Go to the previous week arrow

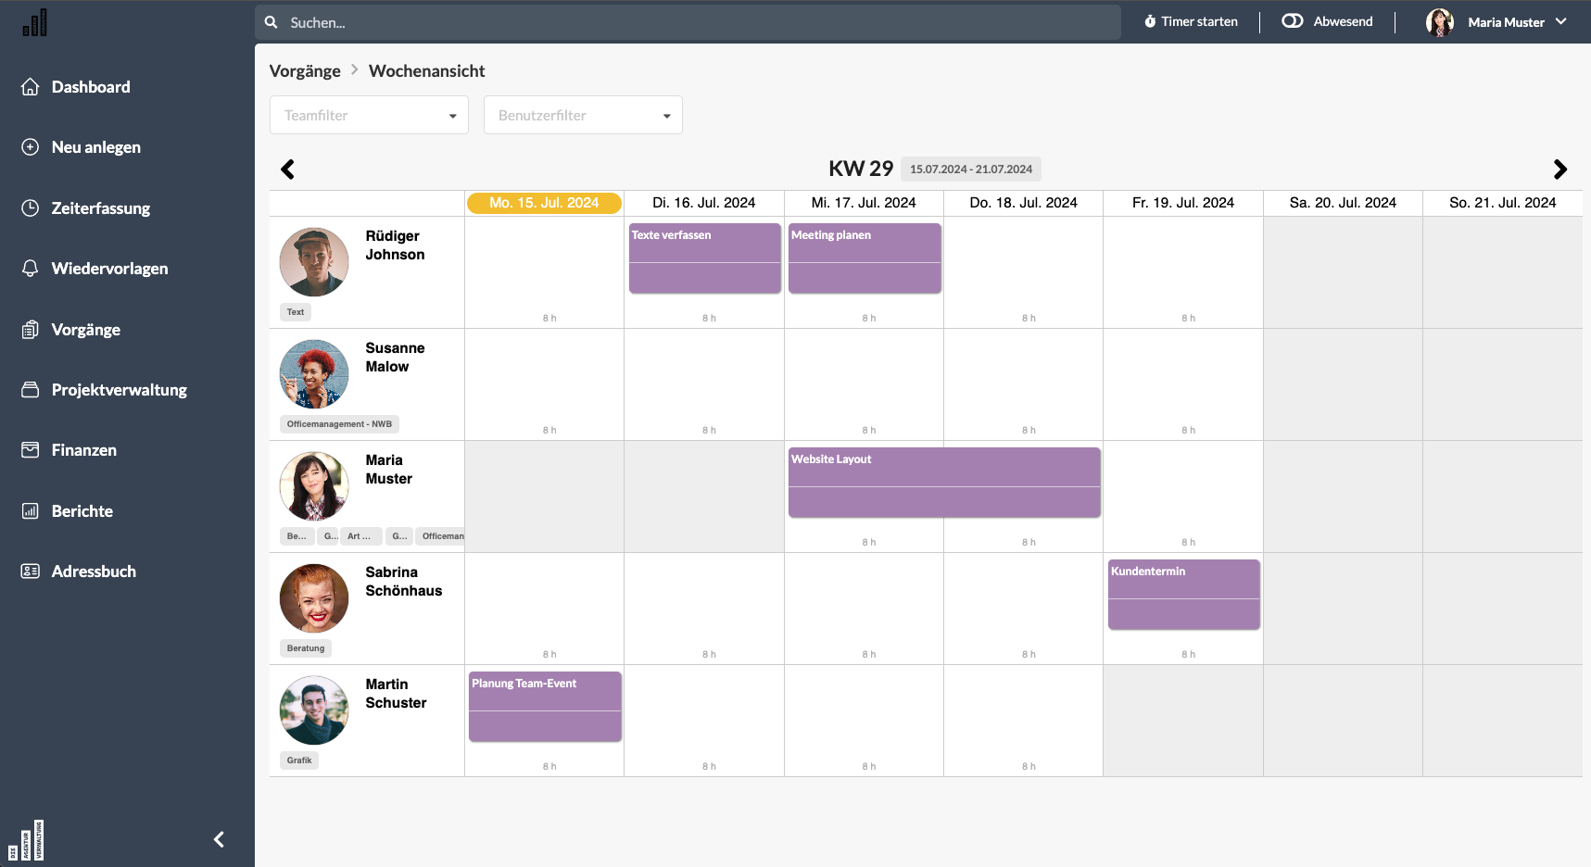click(288, 170)
